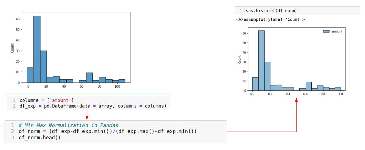
Task: Click the df_norm = (df_exp-df_exp.min()) formula line
Action: tap(107, 132)
